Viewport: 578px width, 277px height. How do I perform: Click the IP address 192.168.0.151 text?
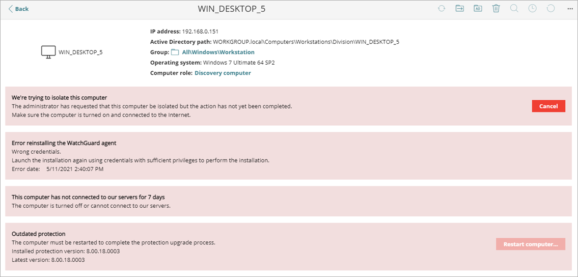200,32
